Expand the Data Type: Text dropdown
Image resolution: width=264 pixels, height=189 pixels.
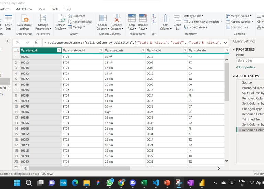coord(194,16)
